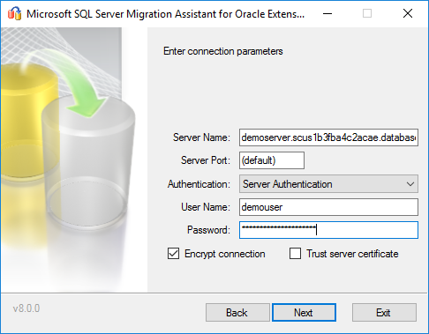The image size is (429, 334).
Task: Toggle the Encrypt connection checkbox
Action: (173, 254)
